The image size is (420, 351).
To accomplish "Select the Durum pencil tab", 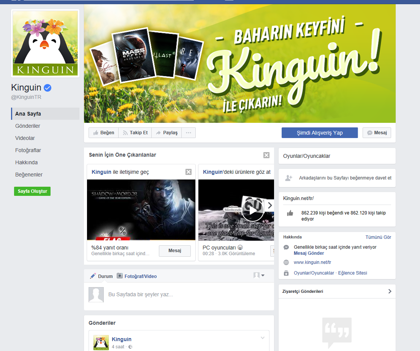I will pos(101,276).
